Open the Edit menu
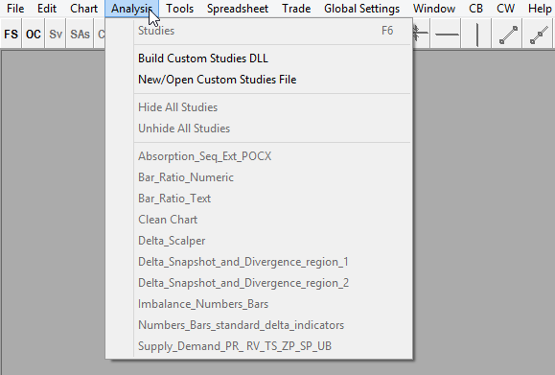Screen dimensions: 555x375 (x=47, y=8)
